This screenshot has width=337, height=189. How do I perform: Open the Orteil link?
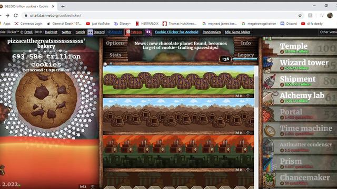[x=28, y=32]
